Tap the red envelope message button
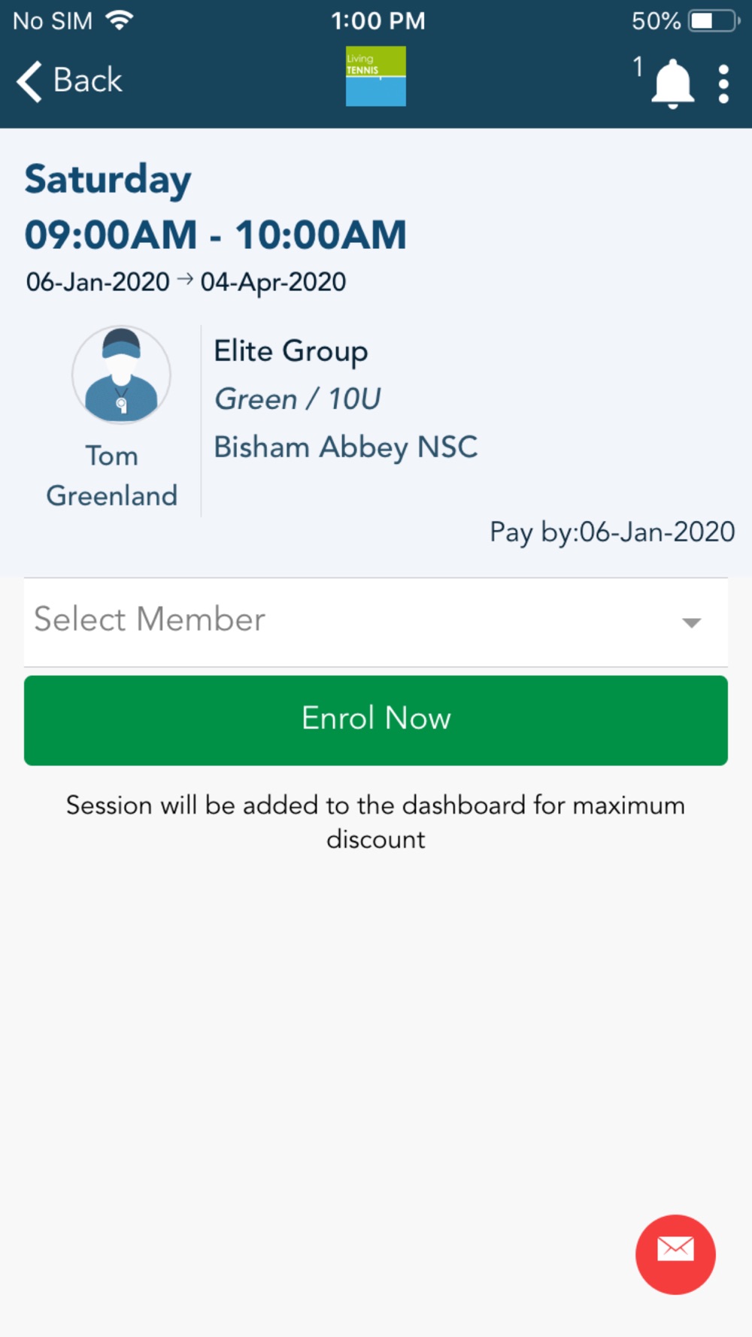Screen dimensions: 752x1337 point(675,1254)
